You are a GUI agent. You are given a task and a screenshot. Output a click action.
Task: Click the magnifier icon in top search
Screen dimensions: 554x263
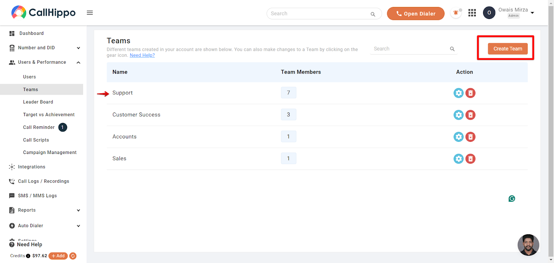click(373, 14)
